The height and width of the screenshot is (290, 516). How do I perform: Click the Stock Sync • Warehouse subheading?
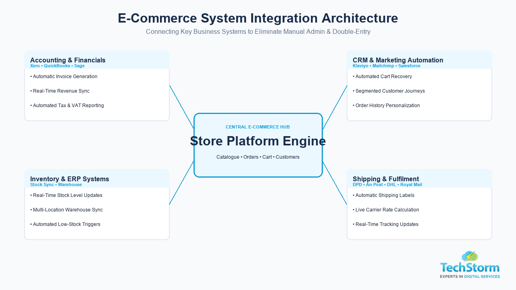tap(56, 184)
